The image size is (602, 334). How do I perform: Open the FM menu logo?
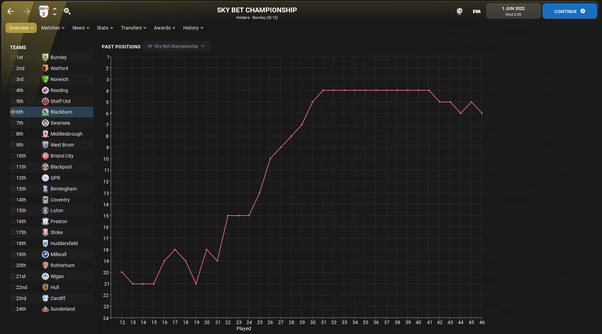click(477, 11)
